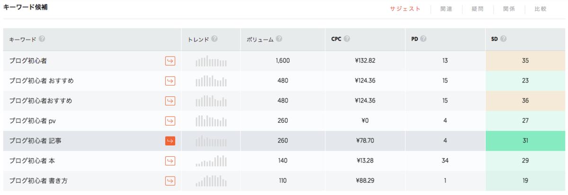The height and width of the screenshot is (195, 568).
Task: Click help icon next to ボリューム header
Action: tap(279, 39)
